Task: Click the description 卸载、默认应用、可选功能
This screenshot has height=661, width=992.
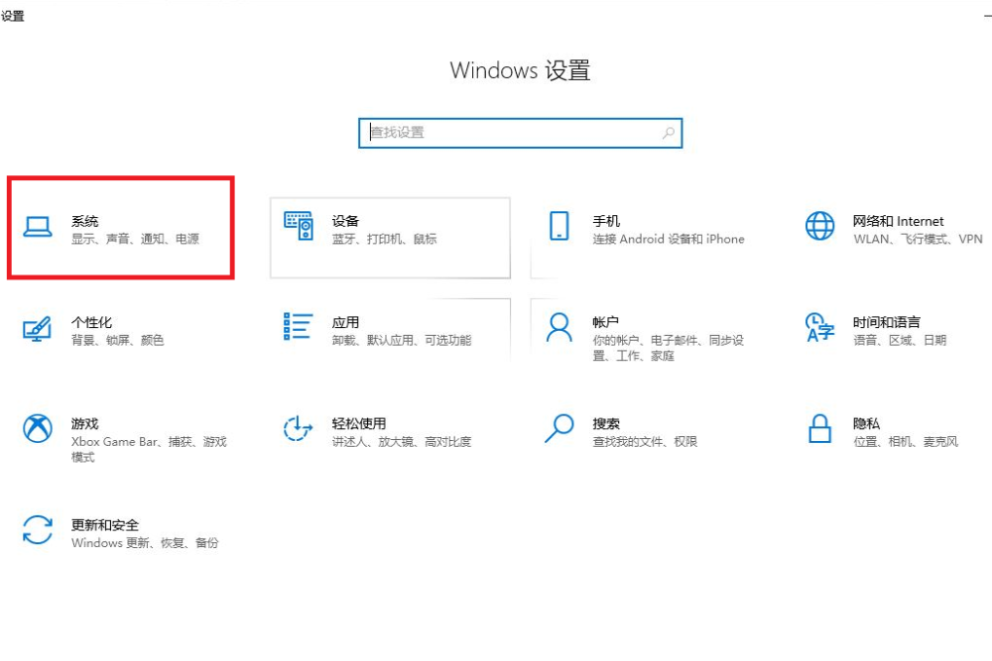Action: click(402, 340)
